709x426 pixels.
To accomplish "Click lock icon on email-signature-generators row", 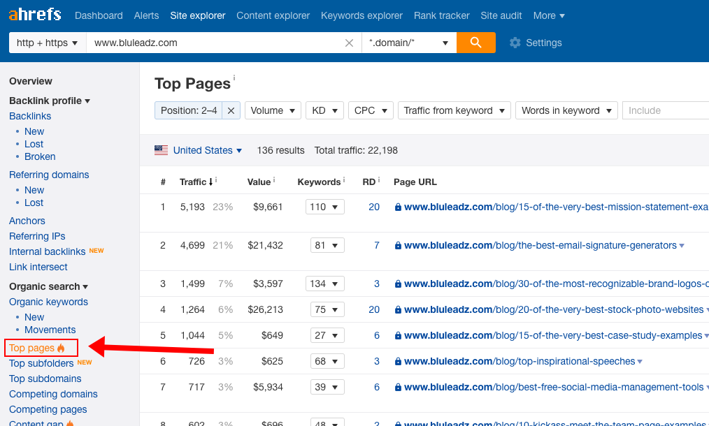I will tap(398, 245).
